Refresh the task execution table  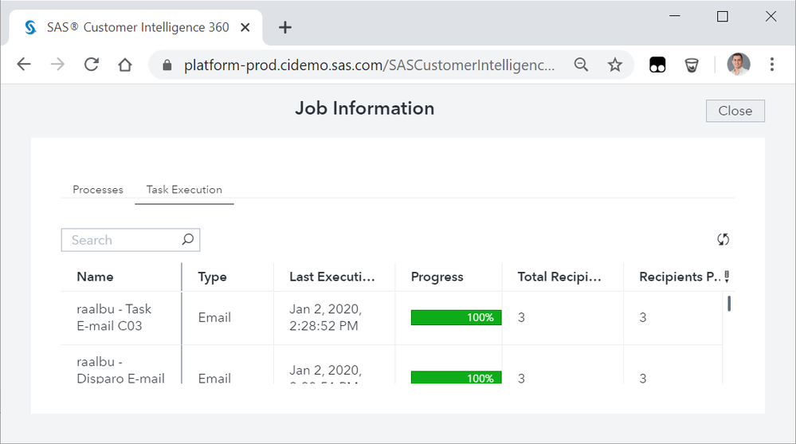723,239
